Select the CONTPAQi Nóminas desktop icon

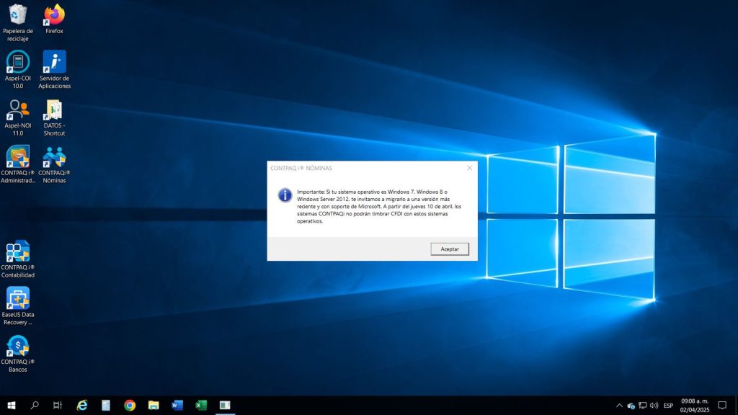point(54,164)
